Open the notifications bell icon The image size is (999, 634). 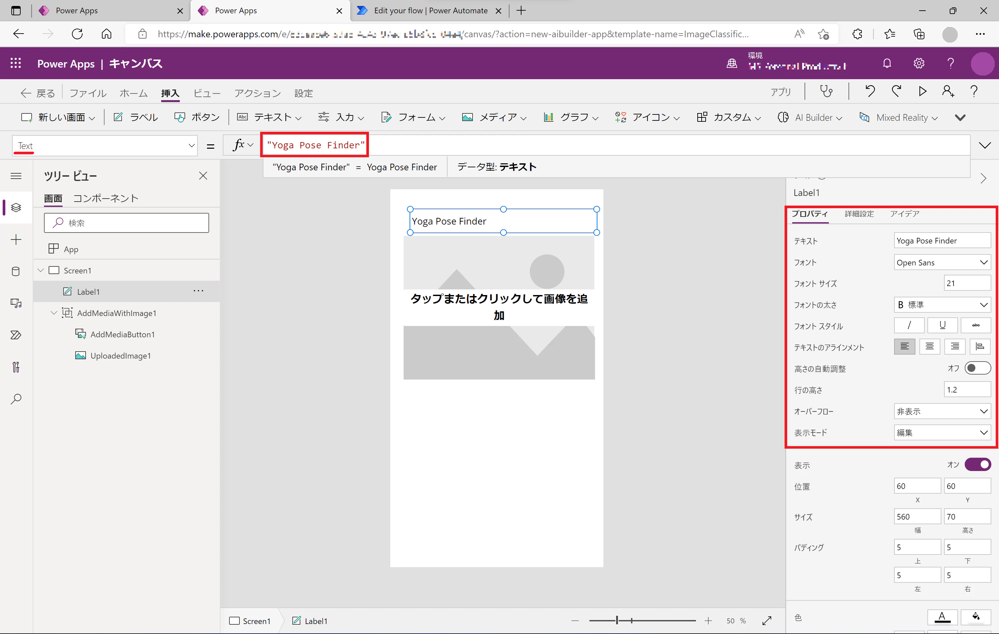point(887,64)
